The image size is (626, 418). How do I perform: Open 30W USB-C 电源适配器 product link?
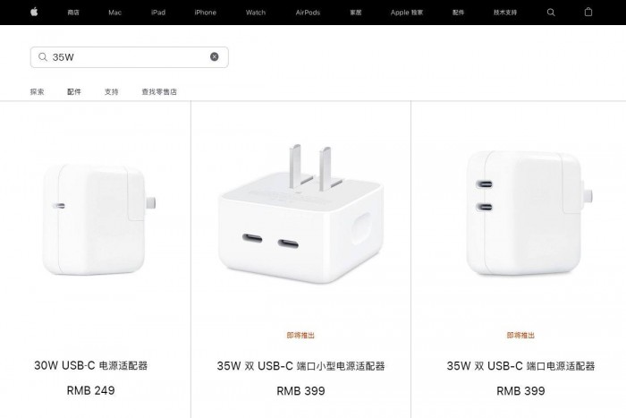(x=91, y=365)
